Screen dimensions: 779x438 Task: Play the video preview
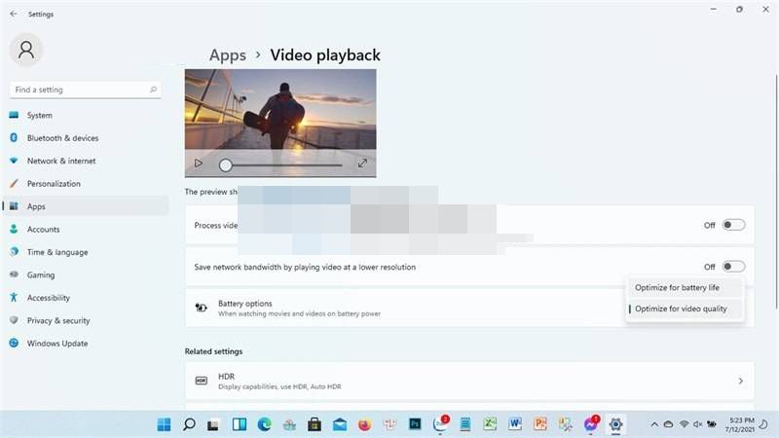coord(198,164)
